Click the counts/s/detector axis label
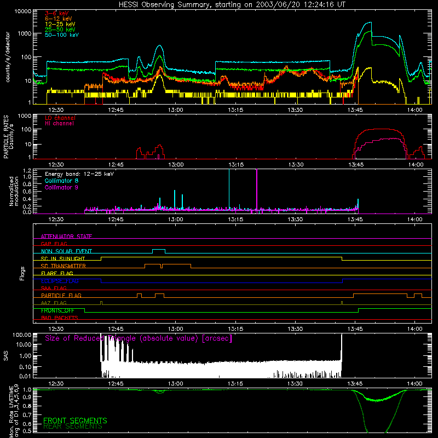 (x=8, y=57)
